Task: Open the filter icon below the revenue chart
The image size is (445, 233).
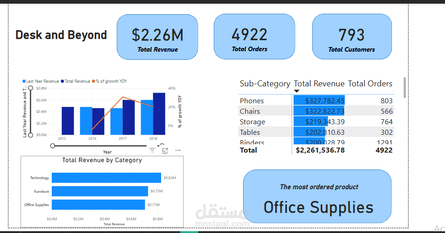Action: click(152, 150)
